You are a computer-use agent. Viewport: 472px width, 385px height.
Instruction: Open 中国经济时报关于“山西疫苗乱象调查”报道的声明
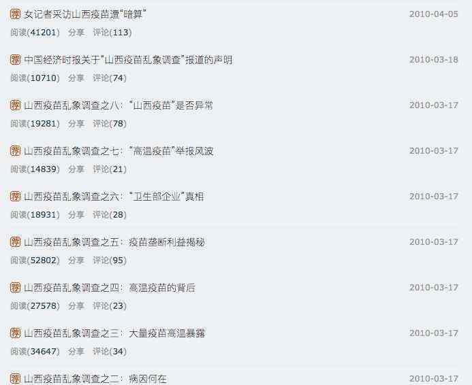(x=128, y=60)
